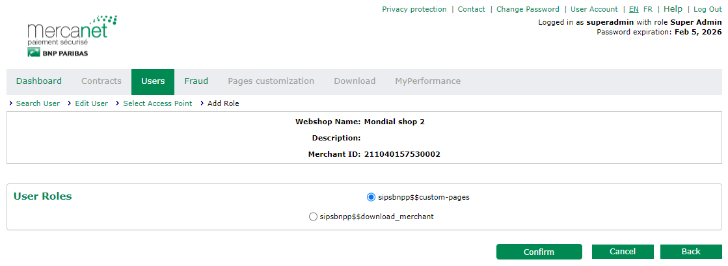The height and width of the screenshot is (266, 728).
Task: Open the User Account link
Action: (594, 9)
